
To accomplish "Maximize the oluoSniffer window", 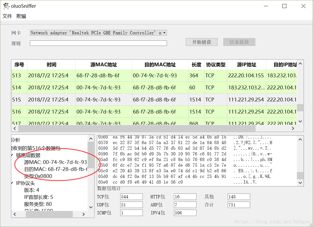I will pos(285,6).
